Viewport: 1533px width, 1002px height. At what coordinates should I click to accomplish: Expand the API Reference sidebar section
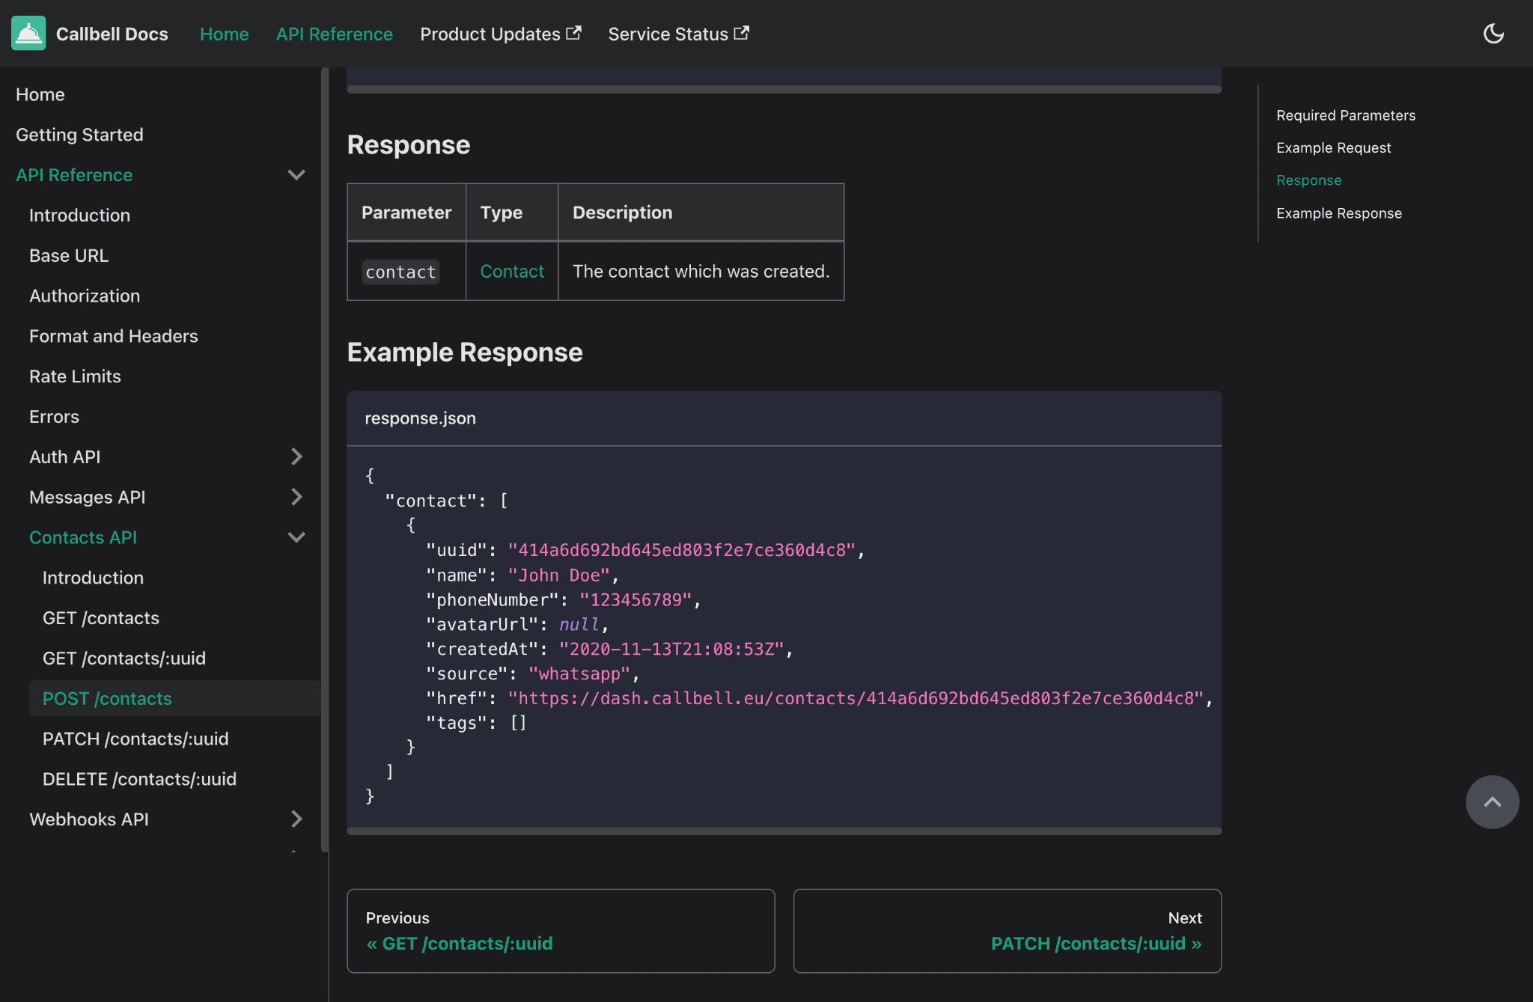coord(295,174)
